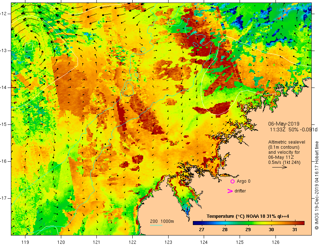Click the longitude 126 axis label
Viewport: 319px width, 246px height.
275,242
